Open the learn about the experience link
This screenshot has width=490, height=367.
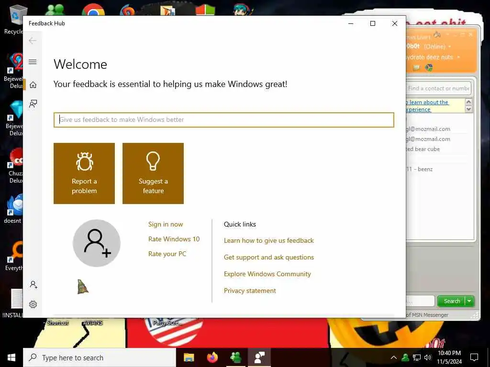pos(427,106)
